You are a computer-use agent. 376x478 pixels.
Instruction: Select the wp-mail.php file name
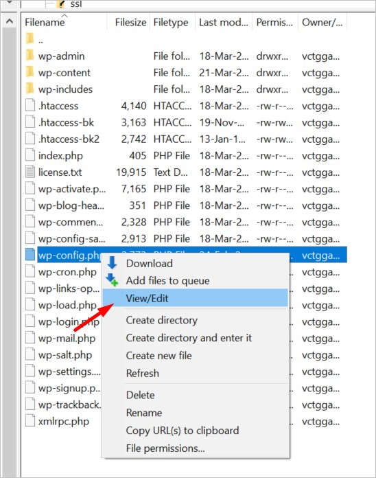tap(67, 339)
